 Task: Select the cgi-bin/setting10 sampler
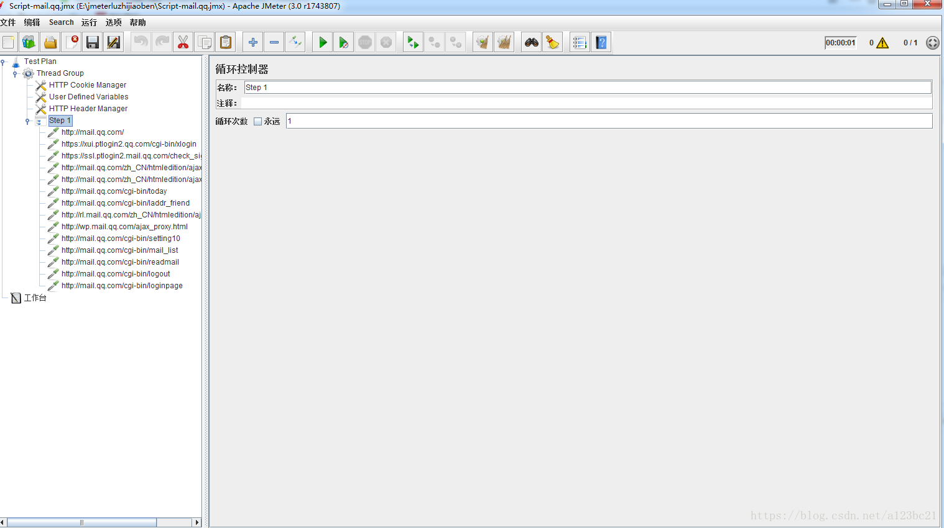pos(121,239)
